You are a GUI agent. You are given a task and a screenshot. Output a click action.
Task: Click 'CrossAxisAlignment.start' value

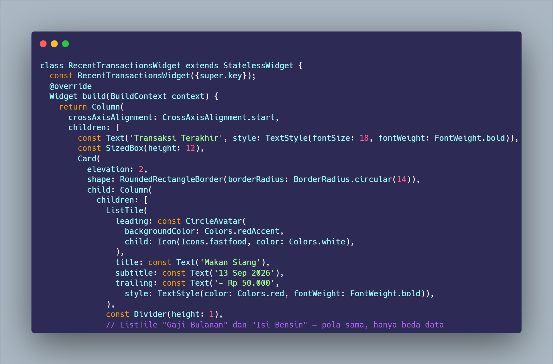point(218,117)
